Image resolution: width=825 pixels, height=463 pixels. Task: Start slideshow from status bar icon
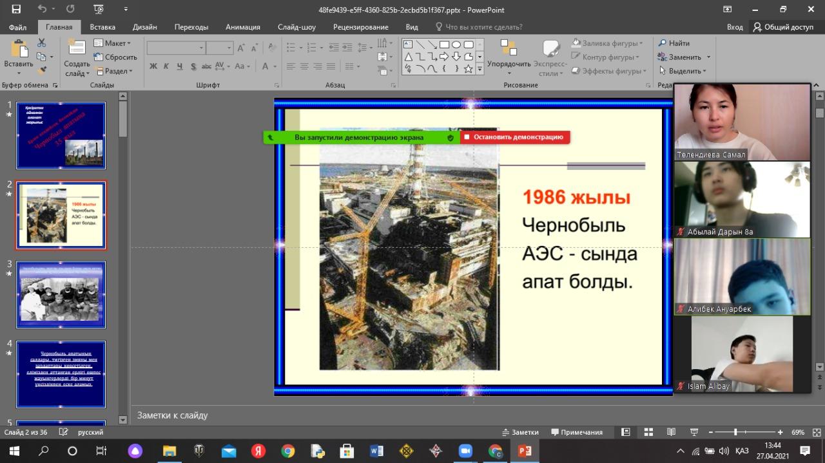coord(694,432)
